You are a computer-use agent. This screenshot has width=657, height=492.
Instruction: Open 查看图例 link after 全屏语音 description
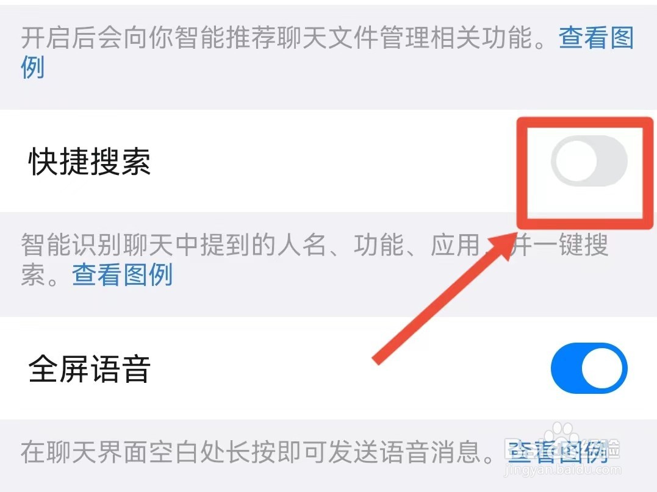coord(558,451)
